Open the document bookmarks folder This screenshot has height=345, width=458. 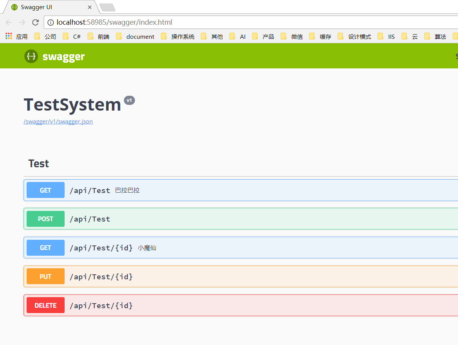pos(135,36)
